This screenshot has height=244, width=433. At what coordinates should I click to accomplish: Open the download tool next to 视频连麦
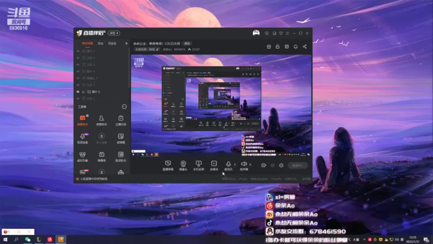tap(101, 138)
